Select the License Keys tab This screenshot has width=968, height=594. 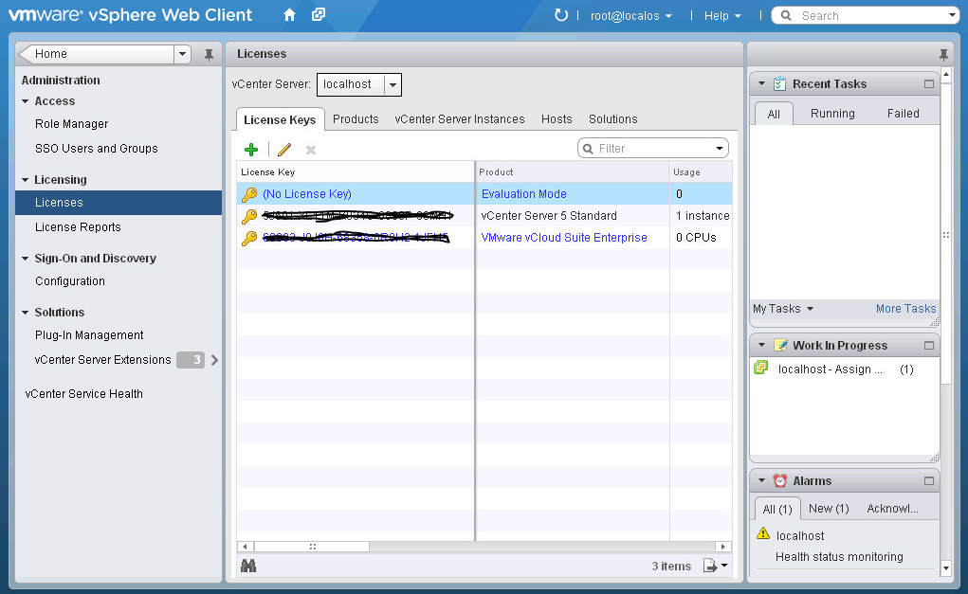(x=280, y=119)
